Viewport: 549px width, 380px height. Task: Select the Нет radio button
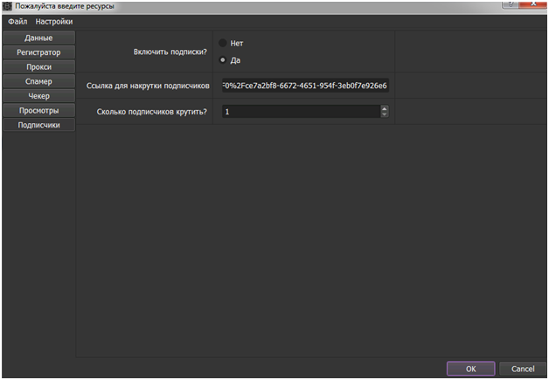coord(223,43)
